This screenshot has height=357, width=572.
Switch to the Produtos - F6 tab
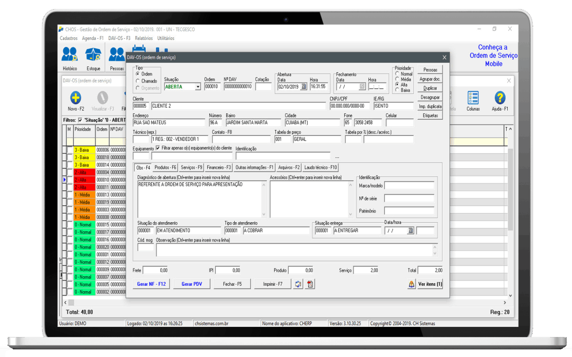coord(165,167)
